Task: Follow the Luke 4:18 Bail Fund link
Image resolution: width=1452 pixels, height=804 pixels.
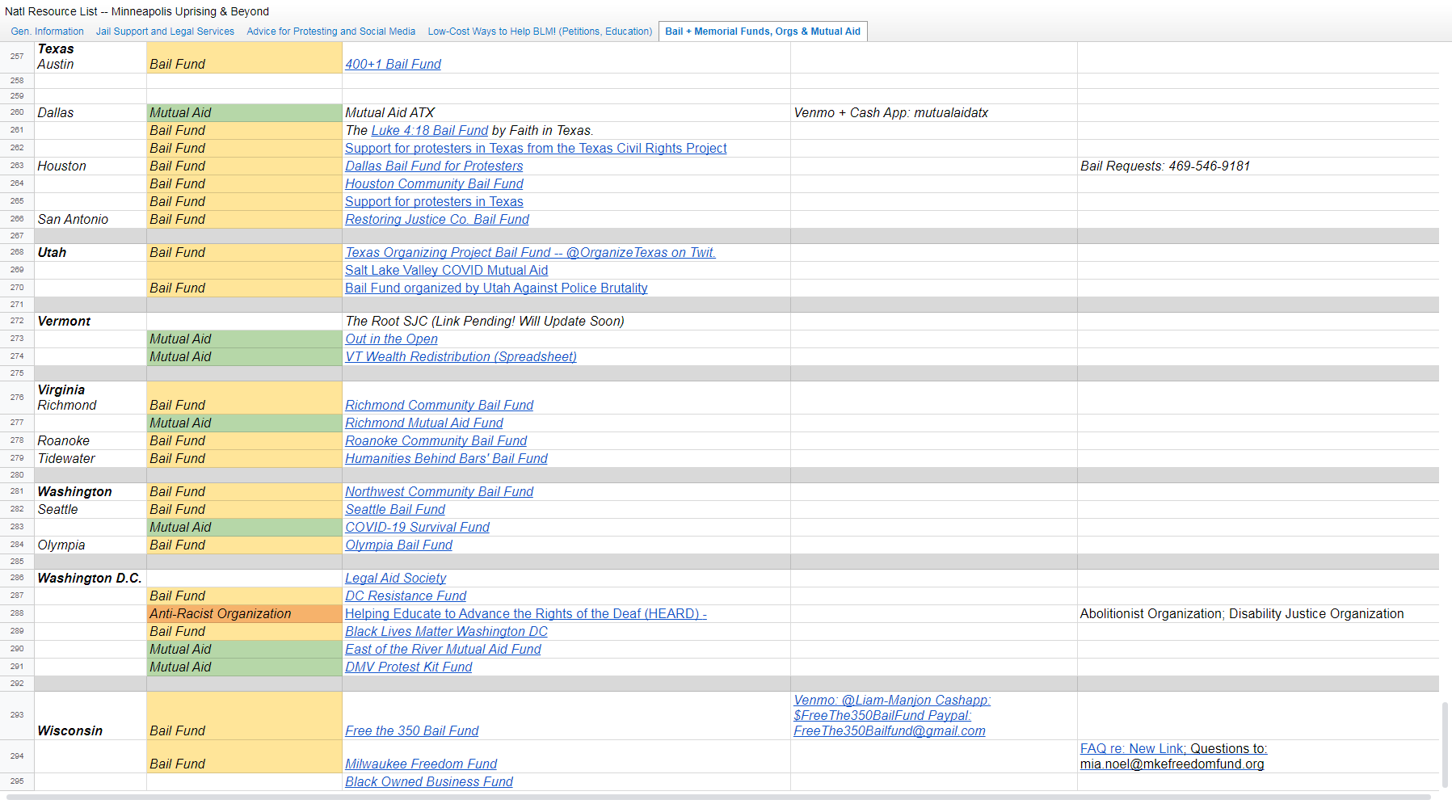Action: click(430, 131)
